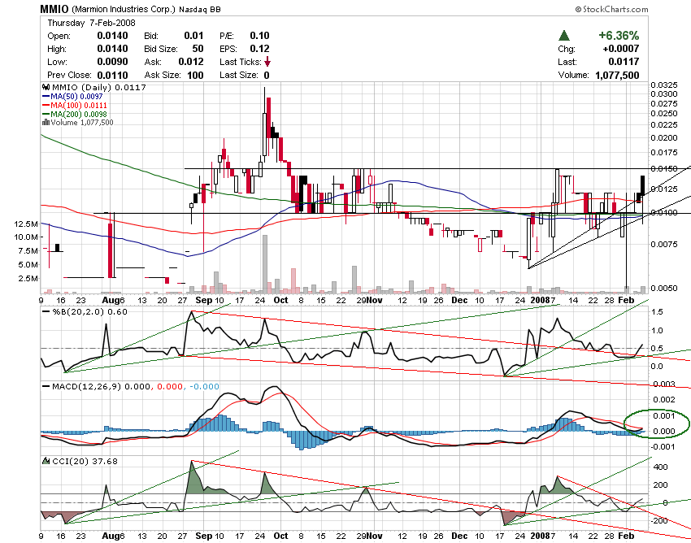691x543 pixels.
Task: Select the MMIO ticker symbol heading
Action: [x=54, y=9]
